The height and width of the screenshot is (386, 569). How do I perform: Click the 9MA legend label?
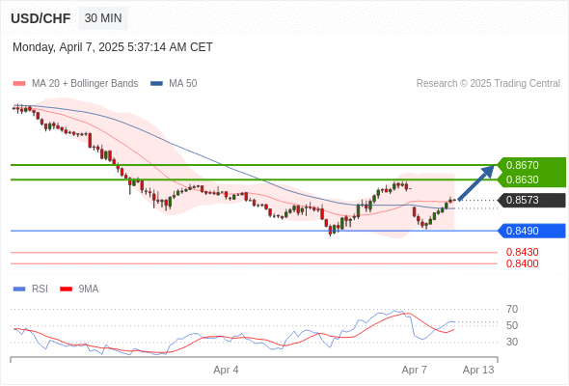click(x=89, y=289)
